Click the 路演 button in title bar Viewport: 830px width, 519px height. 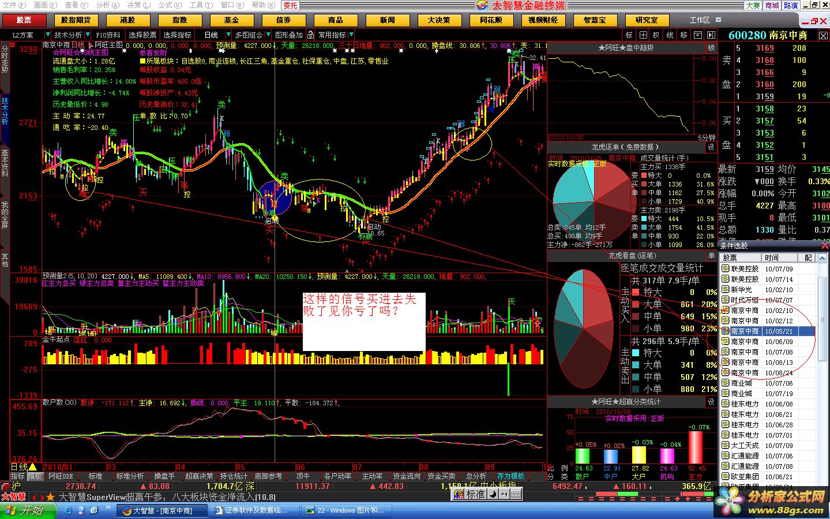[x=791, y=5]
